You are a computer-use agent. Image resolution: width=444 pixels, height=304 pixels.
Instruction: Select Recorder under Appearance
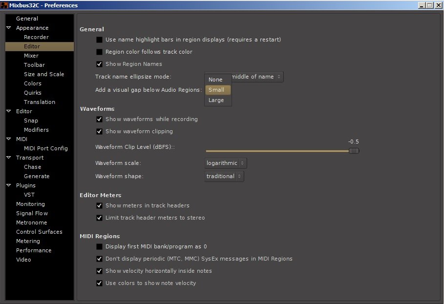tap(36, 37)
